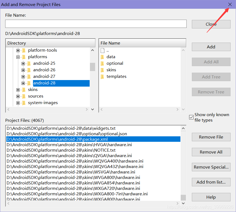Click up arrow of Directory tree scrollbar
This screenshot has width=236, height=212.
click(x=92, y=50)
